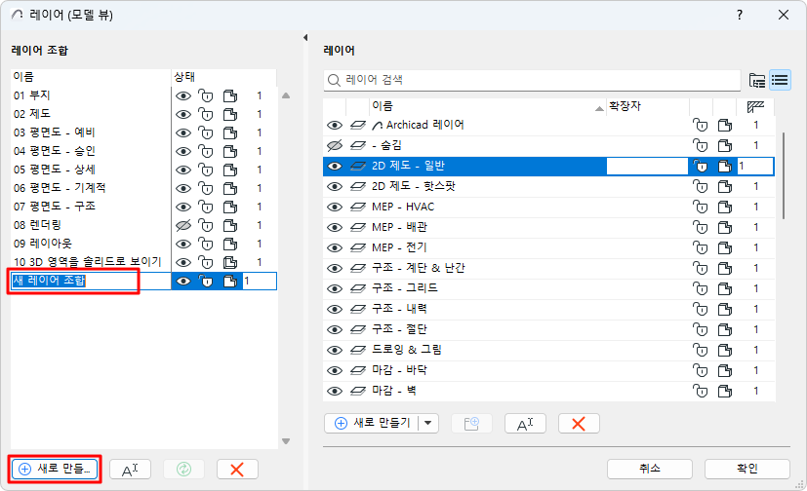Image resolution: width=807 pixels, height=491 pixels.
Task: Click the new folder icon under layer list
Action: [471, 424]
